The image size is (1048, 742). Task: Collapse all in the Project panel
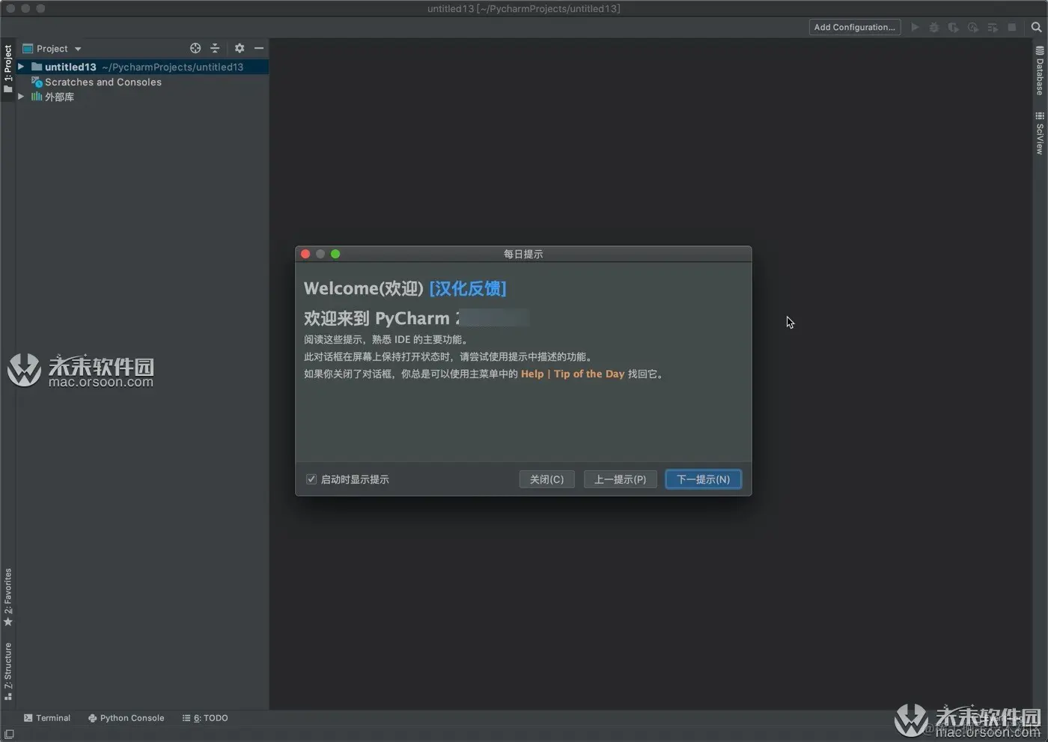coord(215,48)
